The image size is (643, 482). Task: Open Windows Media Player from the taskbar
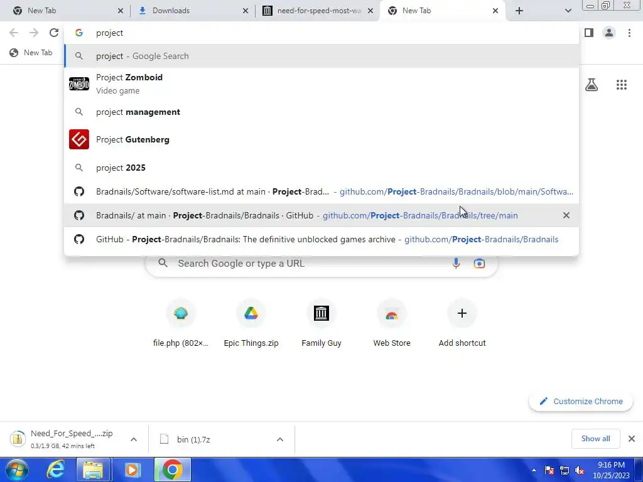[132, 469]
